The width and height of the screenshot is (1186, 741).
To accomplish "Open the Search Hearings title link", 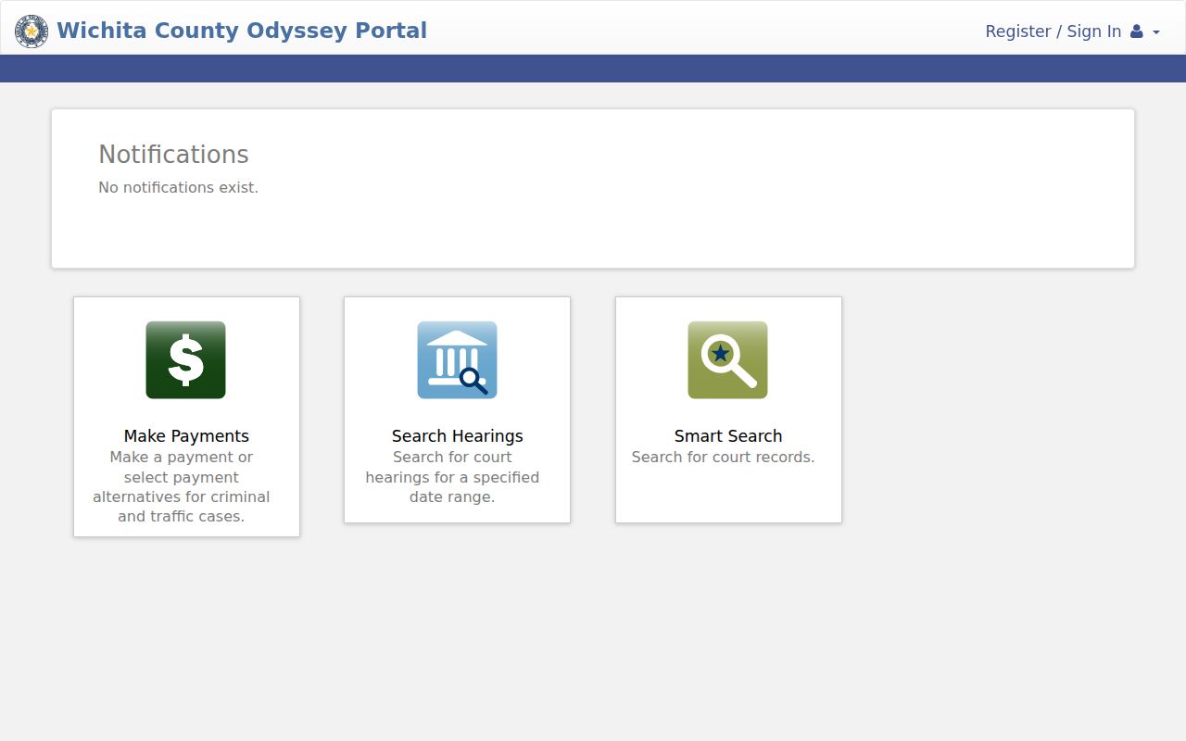I will tap(458, 436).
